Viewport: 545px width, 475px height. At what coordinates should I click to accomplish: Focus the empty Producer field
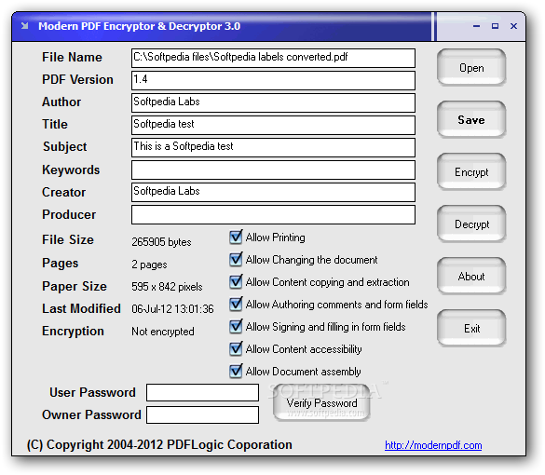click(x=273, y=214)
